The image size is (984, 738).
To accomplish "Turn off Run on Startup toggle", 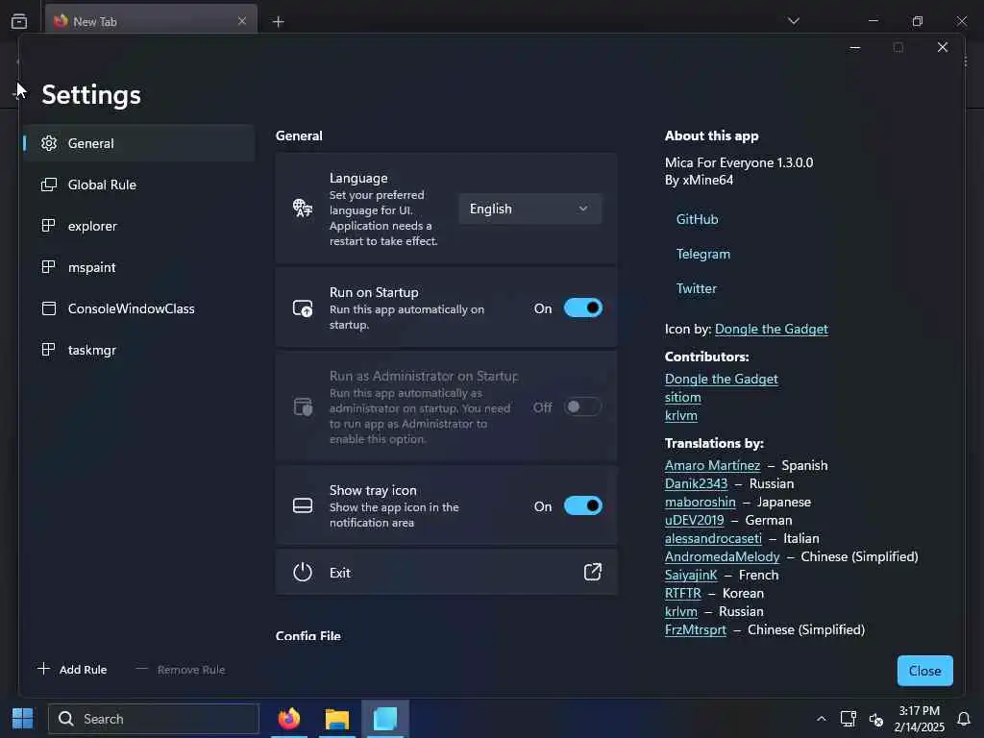I will 583,308.
